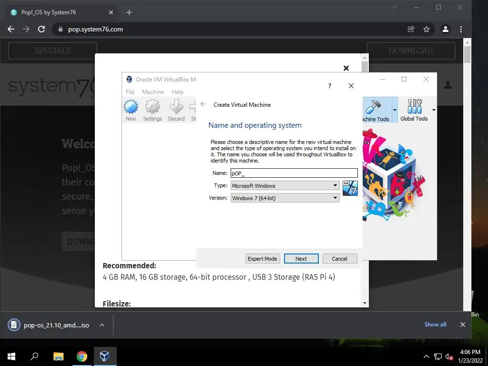The image size is (488, 366).
Task: Open the Type dropdown showing Microsoft Windows
Action: tap(285, 186)
